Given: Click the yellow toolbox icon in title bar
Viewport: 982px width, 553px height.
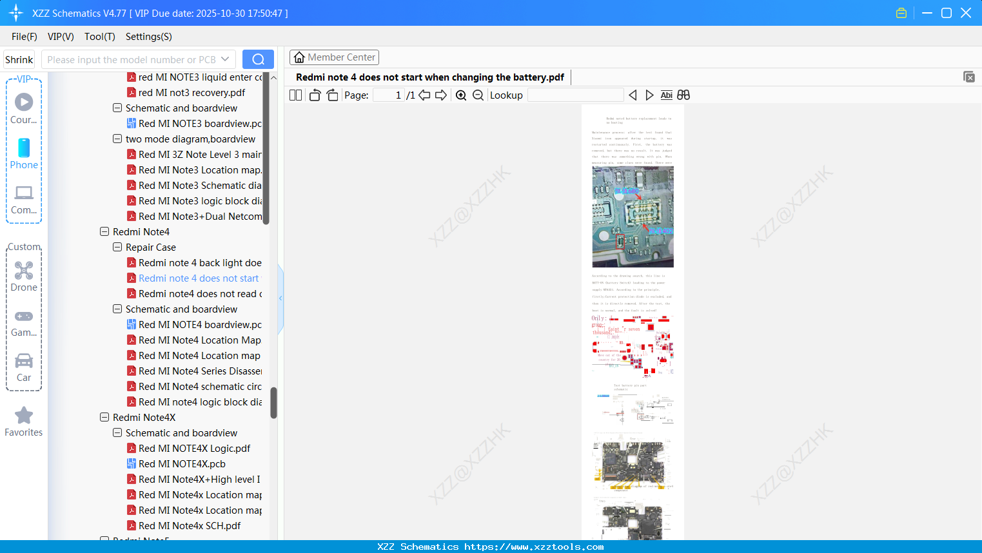Looking at the screenshot, I should 901,13.
